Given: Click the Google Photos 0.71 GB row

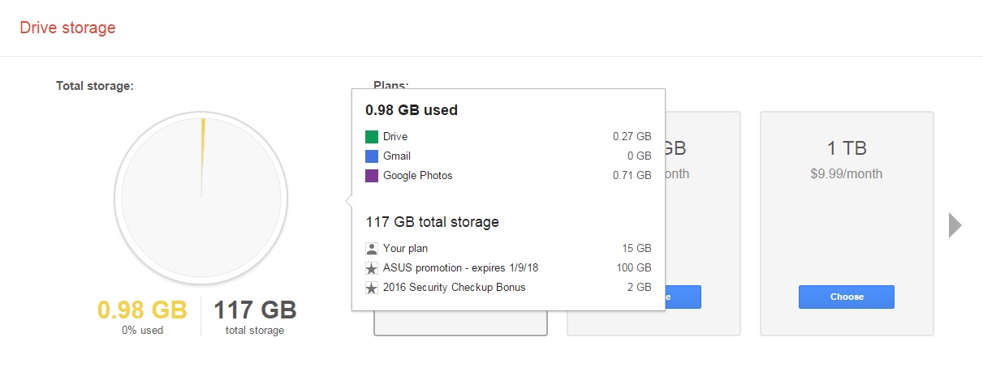Looking at the screenshot, I should [x=508, y=175].
